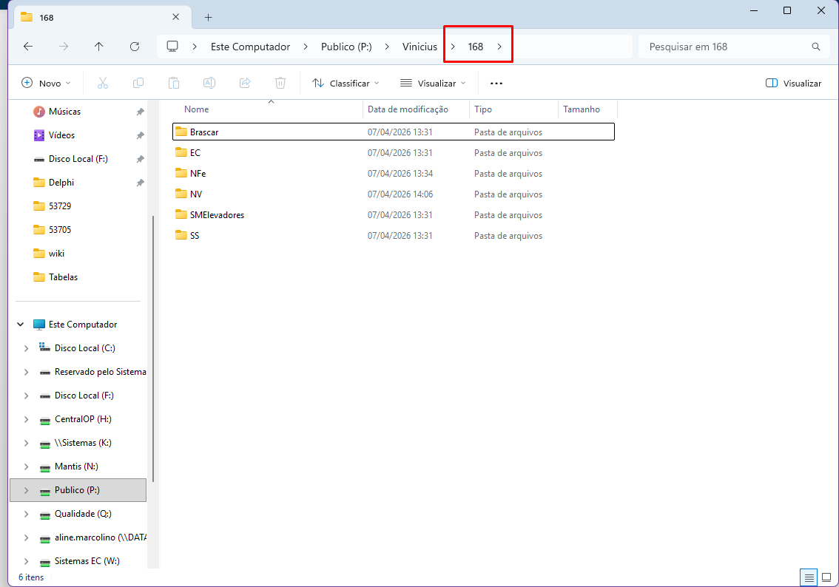Sort by Data de modificação column header

[x=408, y=109]
